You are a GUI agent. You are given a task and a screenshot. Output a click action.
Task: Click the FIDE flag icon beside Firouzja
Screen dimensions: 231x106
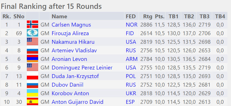coord(32,33)
